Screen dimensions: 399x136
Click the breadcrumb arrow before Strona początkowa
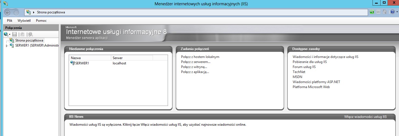34,12
